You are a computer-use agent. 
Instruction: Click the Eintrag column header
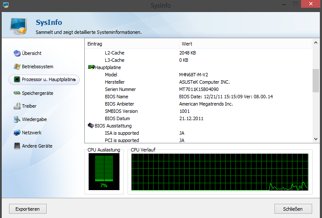coord(132,44)
